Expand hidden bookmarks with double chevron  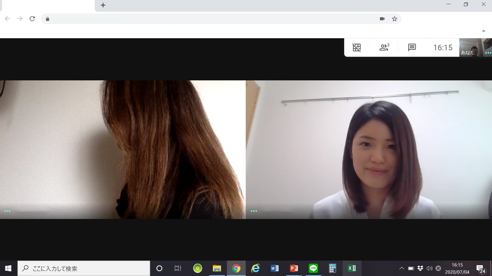pos(483,31)
